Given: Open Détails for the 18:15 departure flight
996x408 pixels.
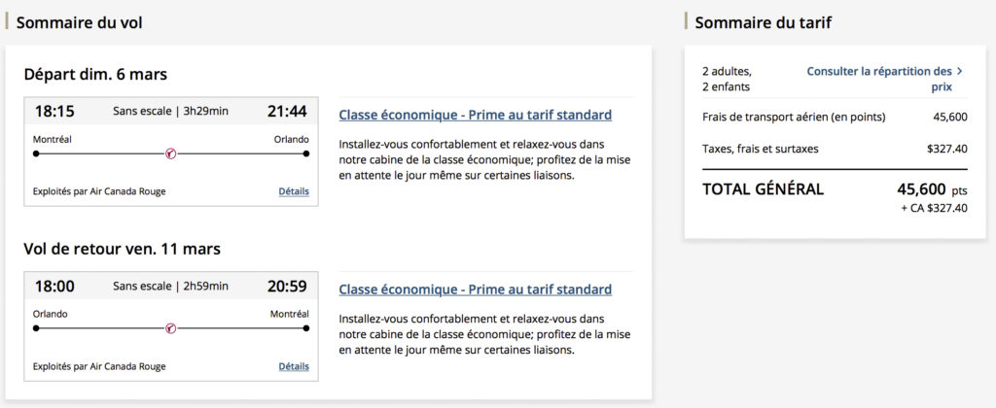Looking at the screenshot, I should click(x=293, y=191).
